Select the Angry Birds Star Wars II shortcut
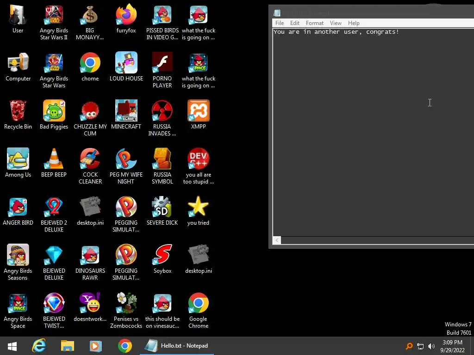The width and height of the screenshot is (474, 355). tap(54, 23)
